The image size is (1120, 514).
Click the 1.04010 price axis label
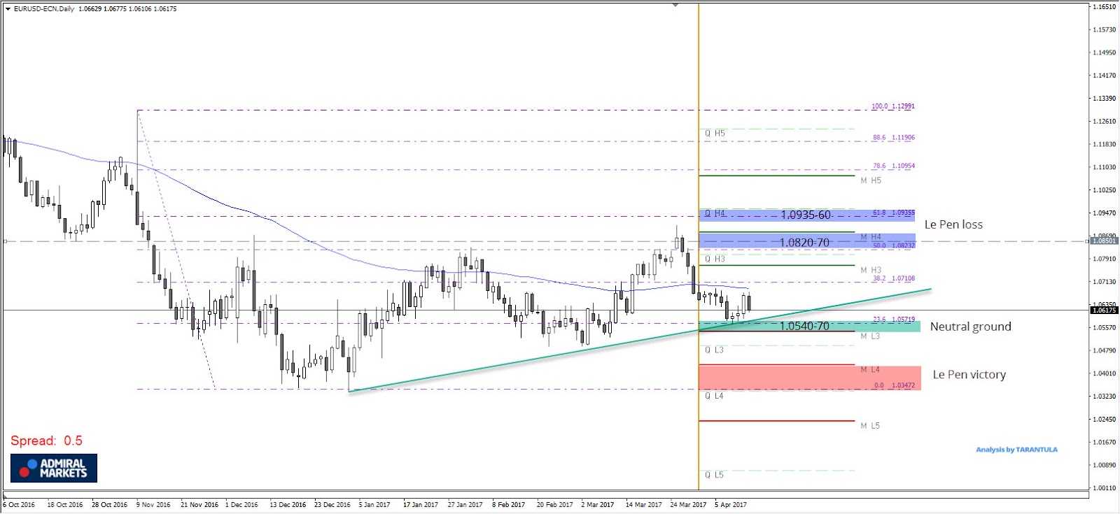point(1104,373)
